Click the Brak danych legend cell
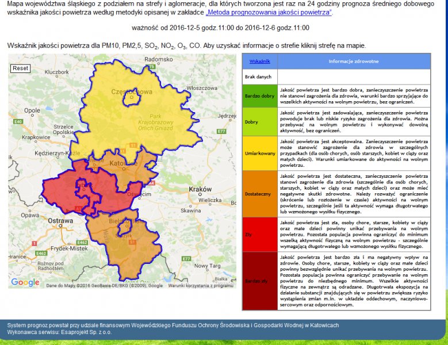 (259, 77)
